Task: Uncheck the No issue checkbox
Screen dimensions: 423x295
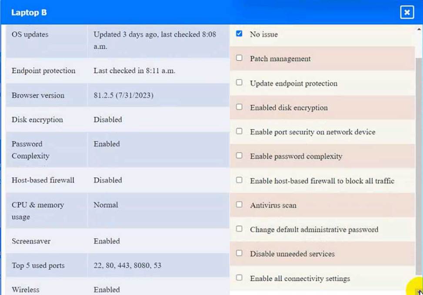Action: click(x=239, y=34)
